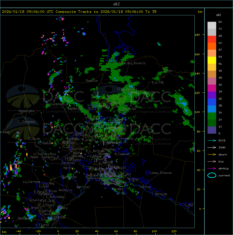Click the 'Anchoris' map label
The image size is (233, 235).
pos(66,190)
